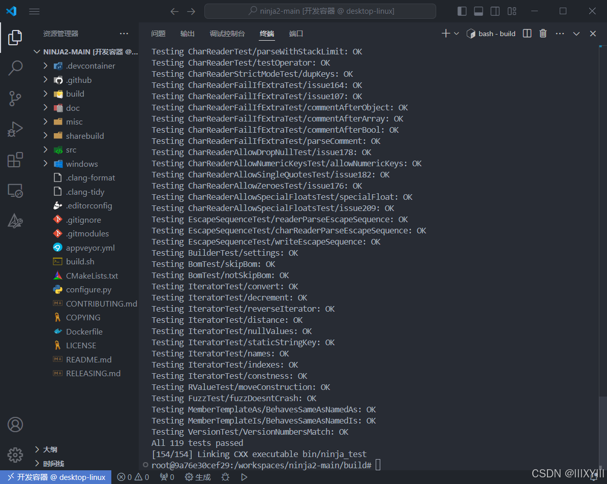This screenshot has height=484, width=607.
Task: Split the terminal with split icon
Action: point(527,33)
